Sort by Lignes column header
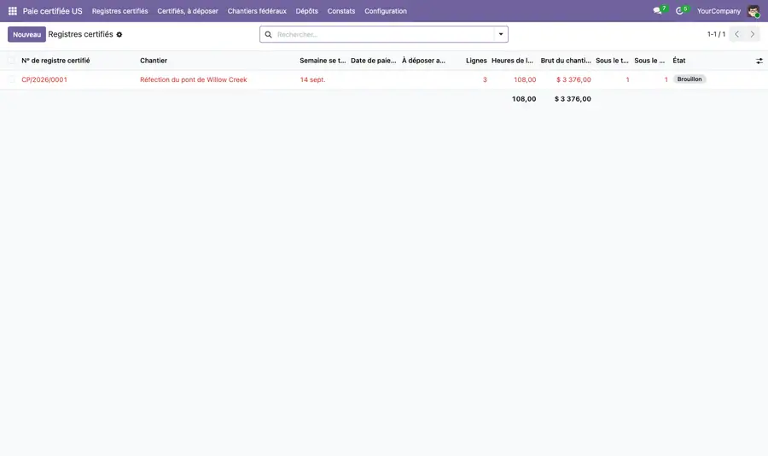The image size is (768, 456). (x=476, y=61)
